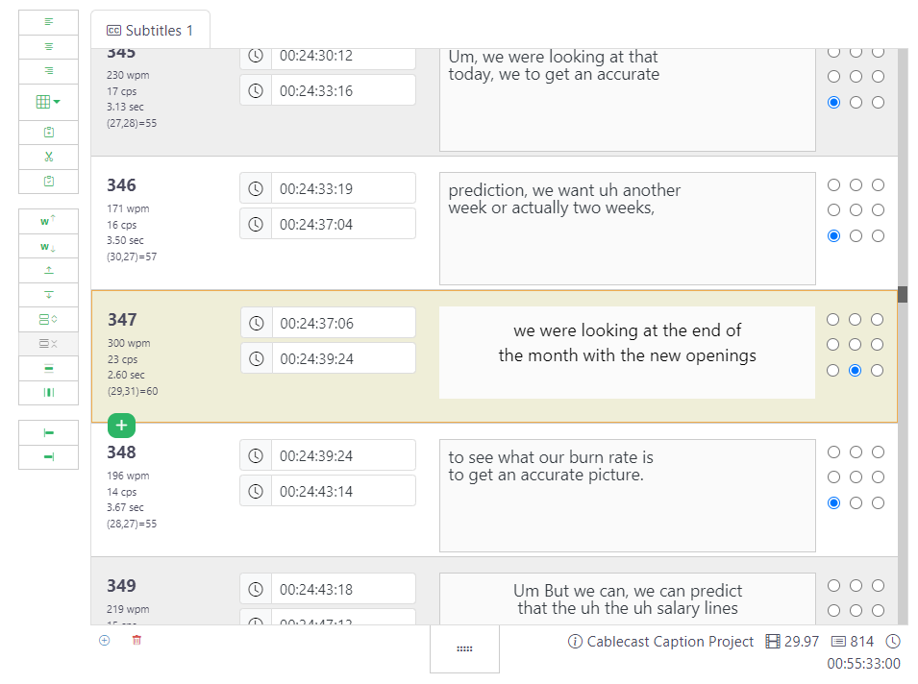The image size is (918, 684).
Task: Click the end time field 00:24:39:24
Action: (x=343, y=358)
